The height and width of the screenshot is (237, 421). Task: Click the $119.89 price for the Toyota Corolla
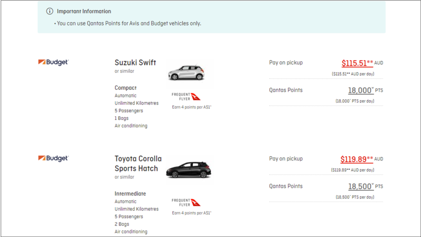coord(354,159)
